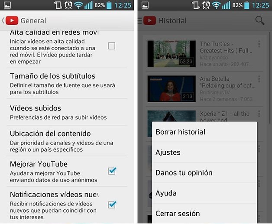
Task: Choose Cerrar sesión menu option
Action: tap(204, 214)
